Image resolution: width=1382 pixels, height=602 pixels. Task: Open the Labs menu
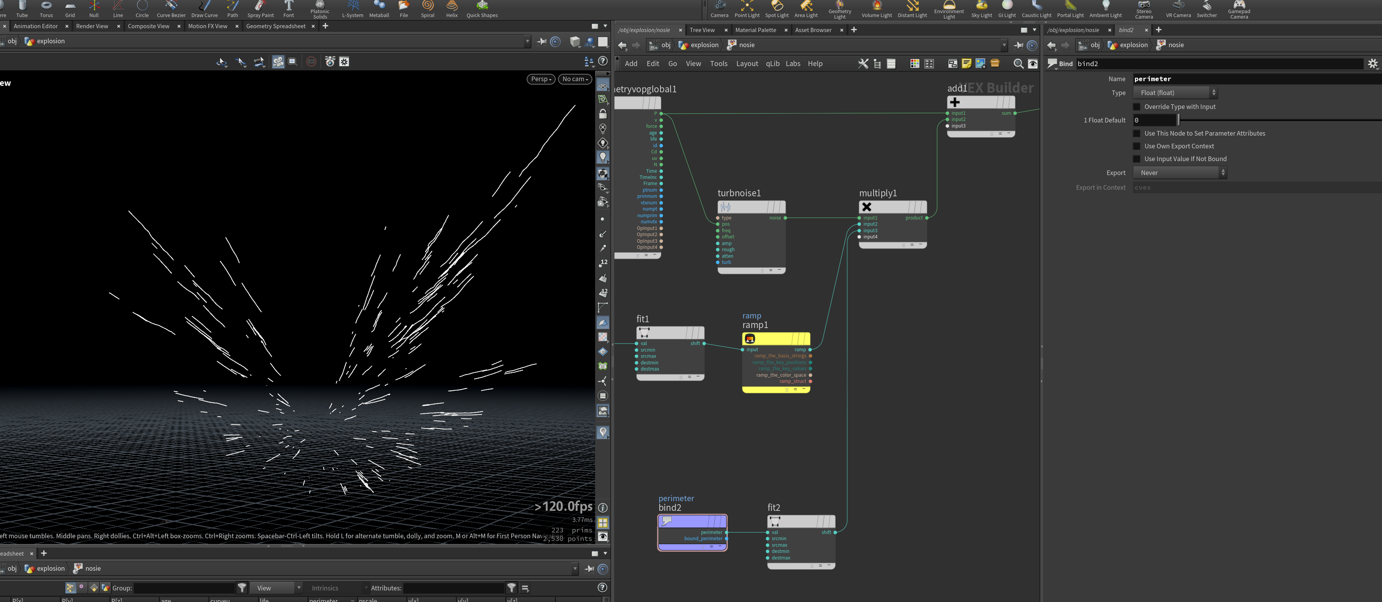792,64
